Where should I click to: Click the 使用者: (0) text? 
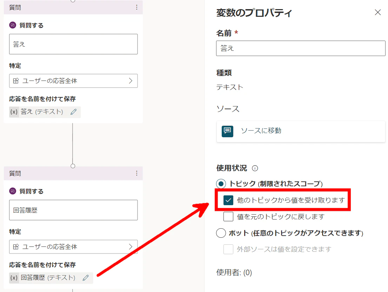pyautogui.click(x=234, y=272)
